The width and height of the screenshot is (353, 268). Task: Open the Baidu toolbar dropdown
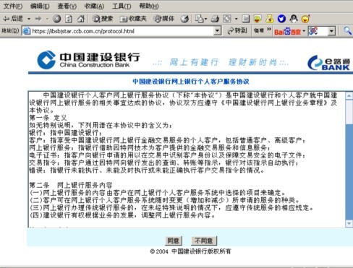[x=304, y=31]
